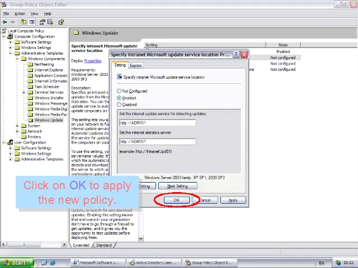Click the intranet update service address field
Image resolution: width=358 pixels, height=268 pixels.
point(158,123)
